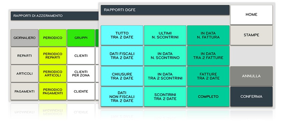Select SCONTRINI TRA 2 DATE
The height and width of the screenshot is (121, 284).
pos(165,97)
